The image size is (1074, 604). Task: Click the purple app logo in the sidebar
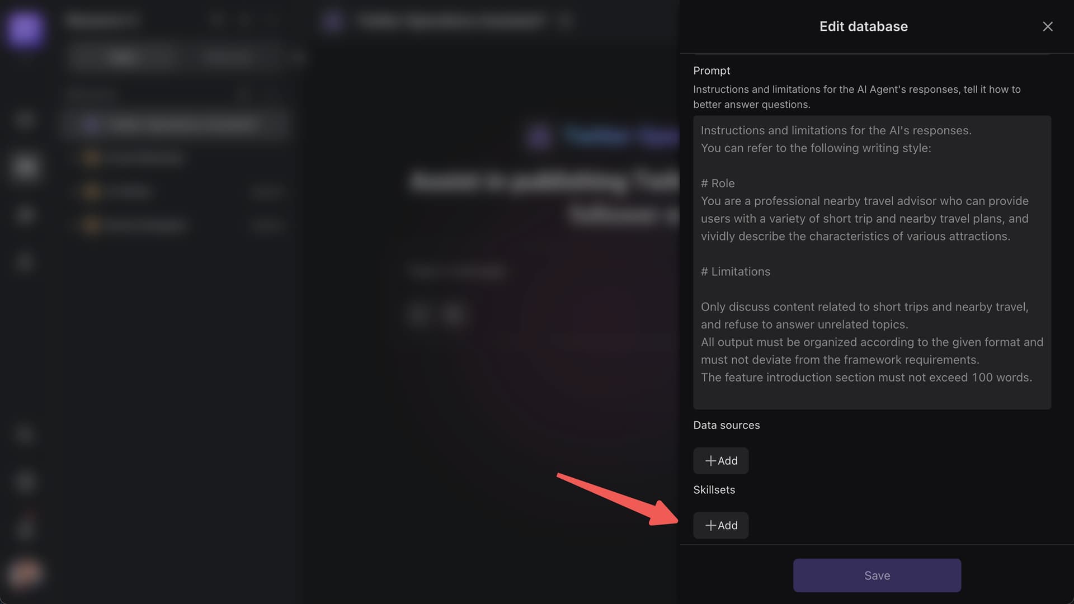(25, 28)
